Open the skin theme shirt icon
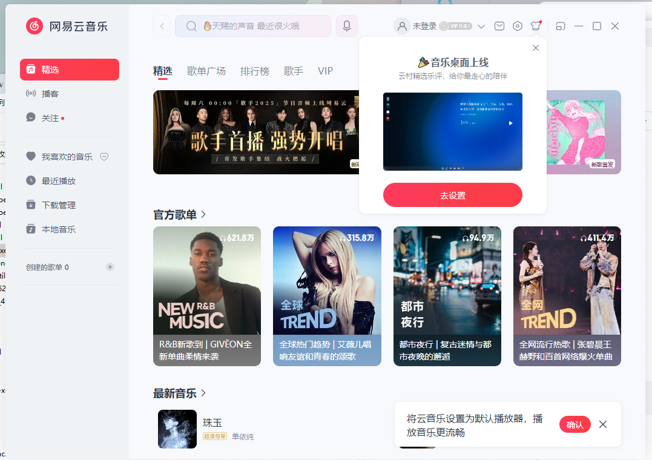Viewport: 652px width, 460px height. click(536, 26)
